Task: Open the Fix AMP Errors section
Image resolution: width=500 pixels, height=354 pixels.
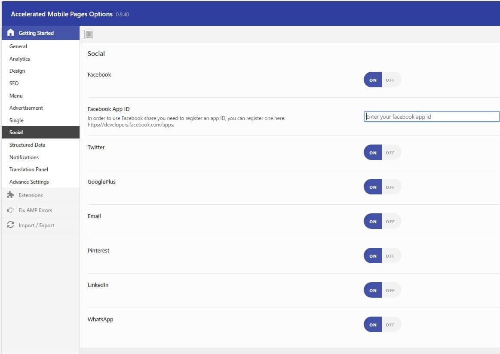Action: click(40, 210)
